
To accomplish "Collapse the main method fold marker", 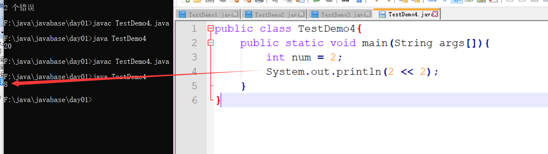I will click(x=210, y=43).
